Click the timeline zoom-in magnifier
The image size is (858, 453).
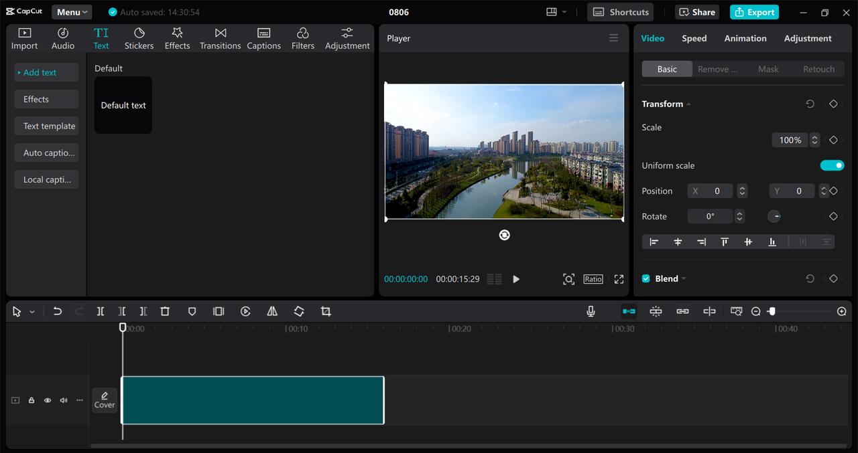point(842,311)
